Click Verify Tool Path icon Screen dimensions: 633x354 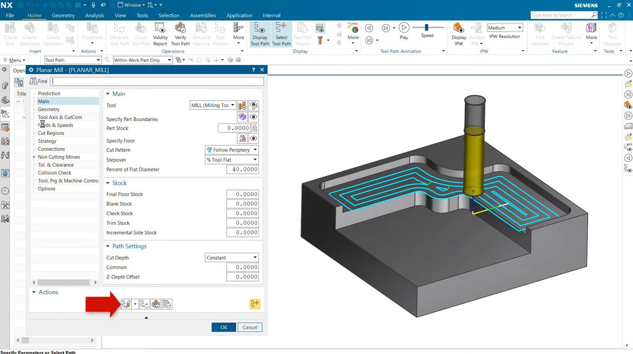coord(180,33)
